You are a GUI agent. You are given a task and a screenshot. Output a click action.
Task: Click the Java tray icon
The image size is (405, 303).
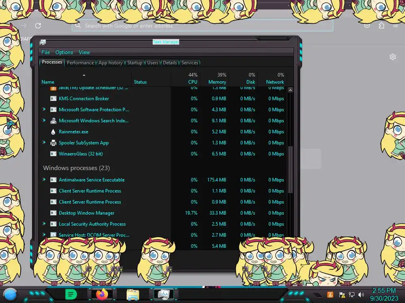(330, 294)
